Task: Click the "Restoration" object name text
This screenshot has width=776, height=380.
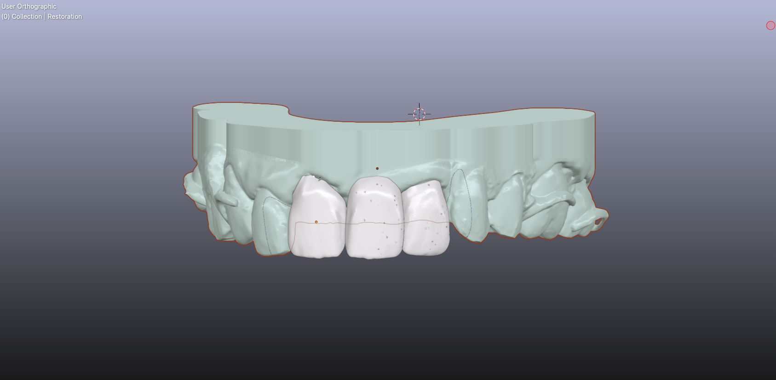Action: tap(65, 17)
